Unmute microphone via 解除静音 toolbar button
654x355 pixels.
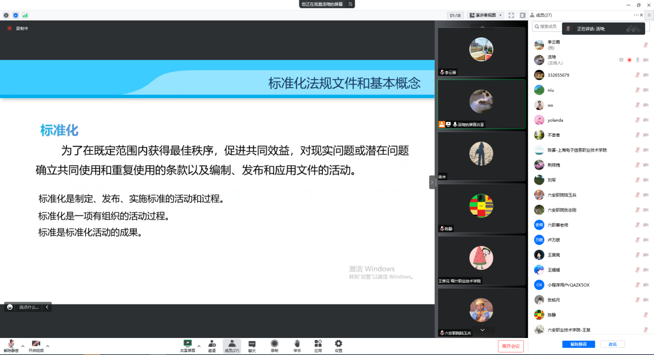[x=11, y=345]
